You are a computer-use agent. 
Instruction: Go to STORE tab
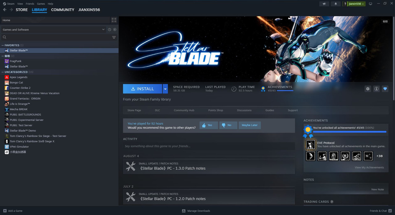tap(22, 10)
